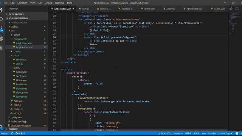Open the Explorer view in activity bar
The width and height of the screenshot is (242, 136).
pyautogui.click(x=1, y=10)
